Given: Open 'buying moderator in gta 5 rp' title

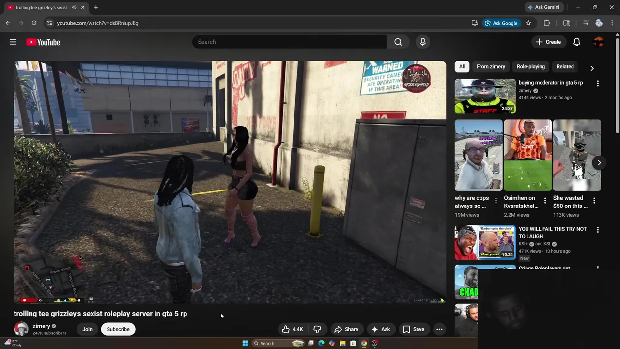Looking at the screenshot, I should click(551, 83).
